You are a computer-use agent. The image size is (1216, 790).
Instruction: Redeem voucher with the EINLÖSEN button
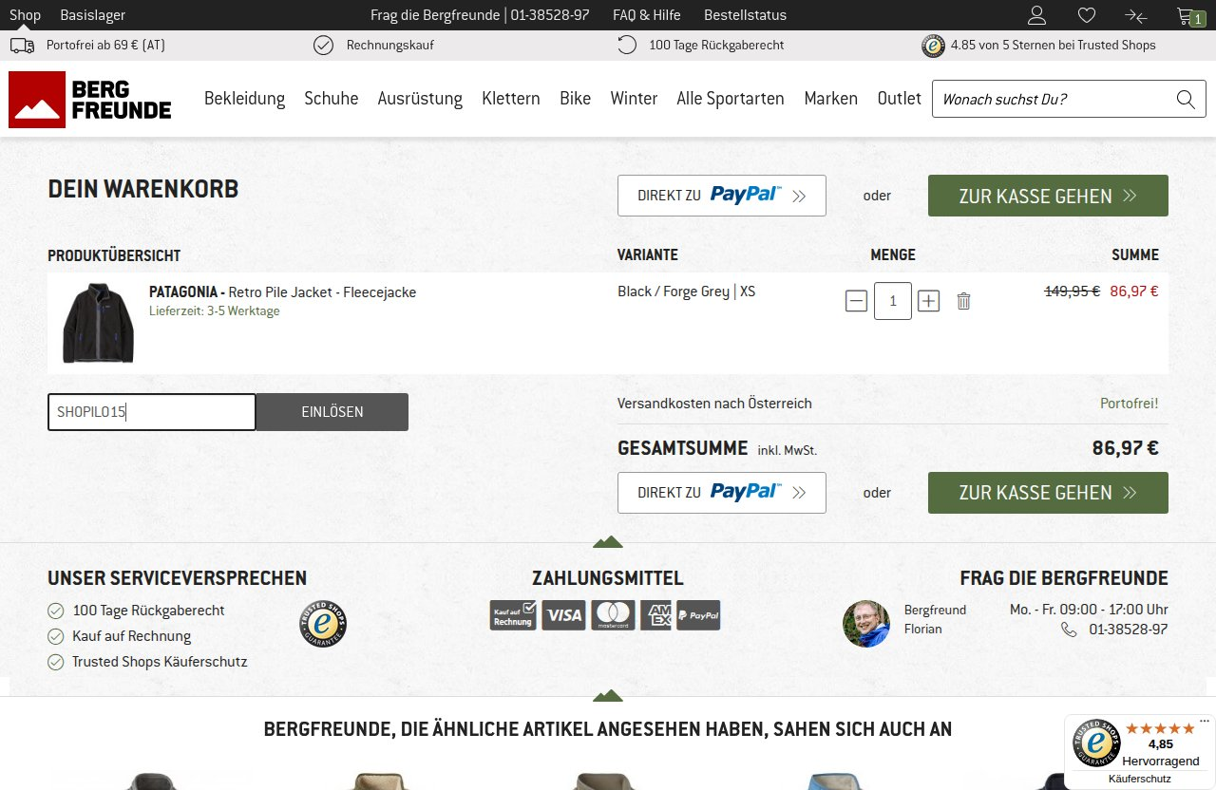click(332, 412)
